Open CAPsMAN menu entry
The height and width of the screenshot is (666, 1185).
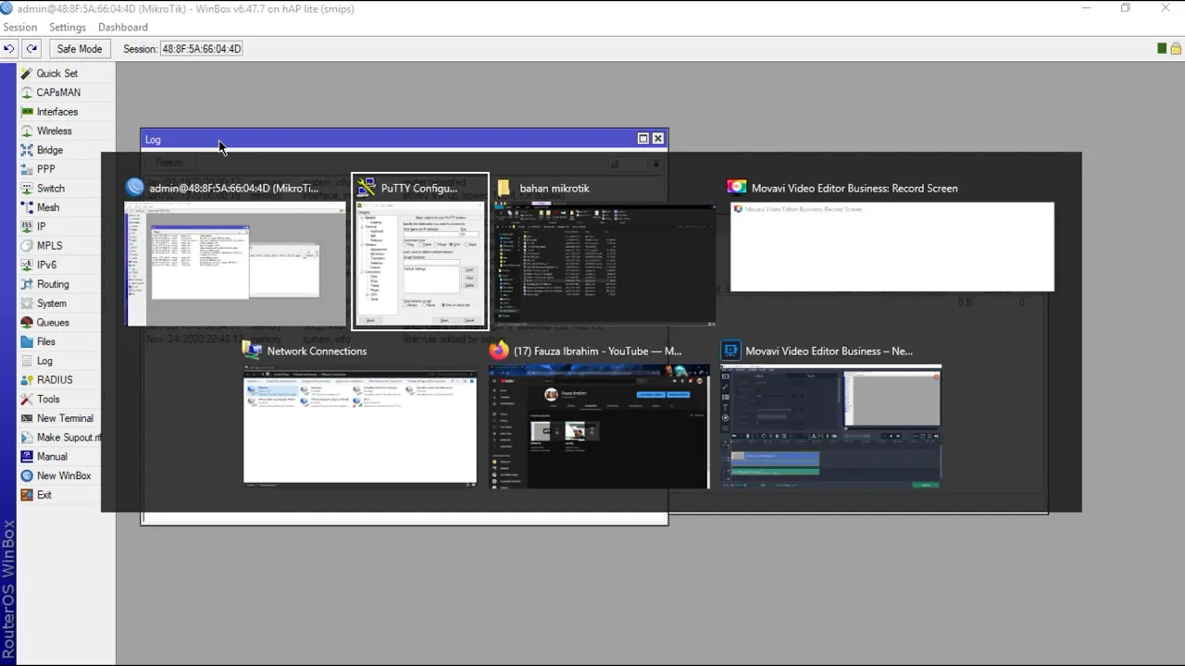click(58, 92)
